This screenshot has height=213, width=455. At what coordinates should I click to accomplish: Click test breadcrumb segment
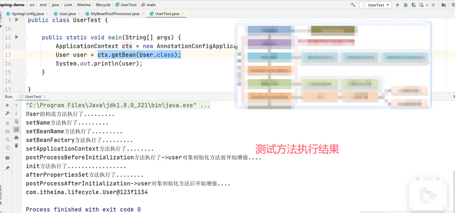click(x=43, y=5)
